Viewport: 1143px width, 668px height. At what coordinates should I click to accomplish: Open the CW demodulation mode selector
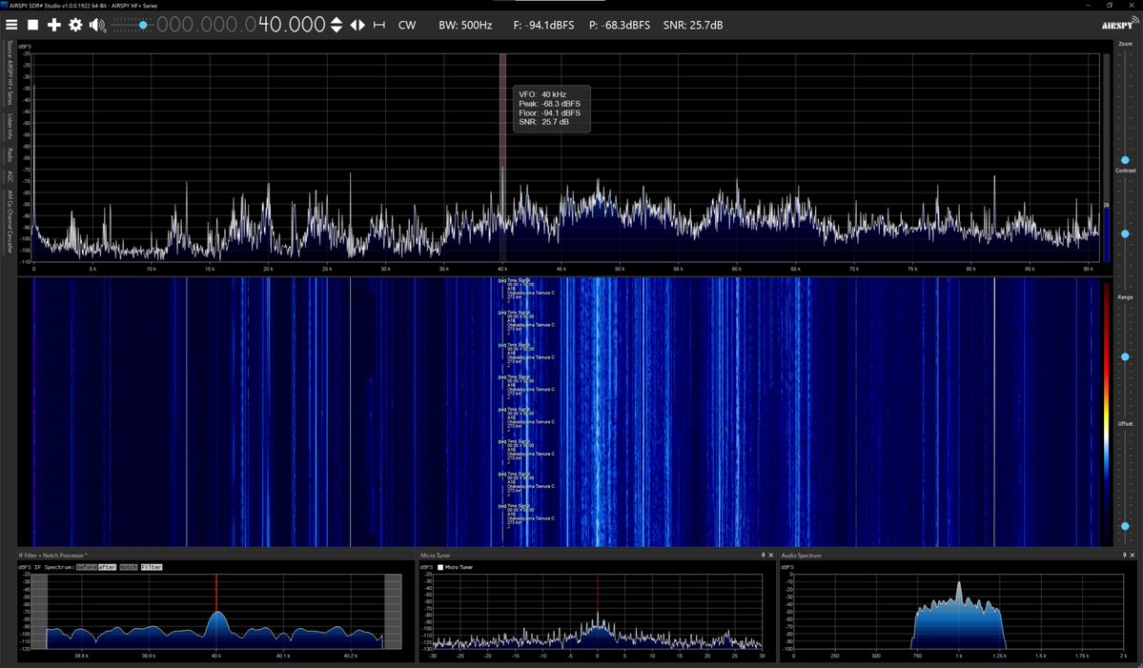(x=407, y=25)
